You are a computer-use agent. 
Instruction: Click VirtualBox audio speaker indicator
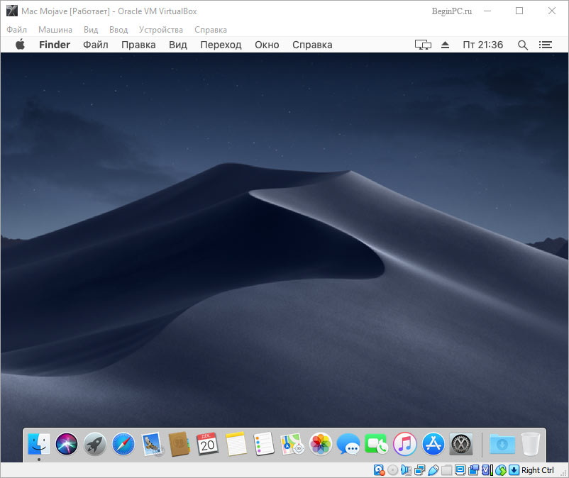[x=406, y=470]
